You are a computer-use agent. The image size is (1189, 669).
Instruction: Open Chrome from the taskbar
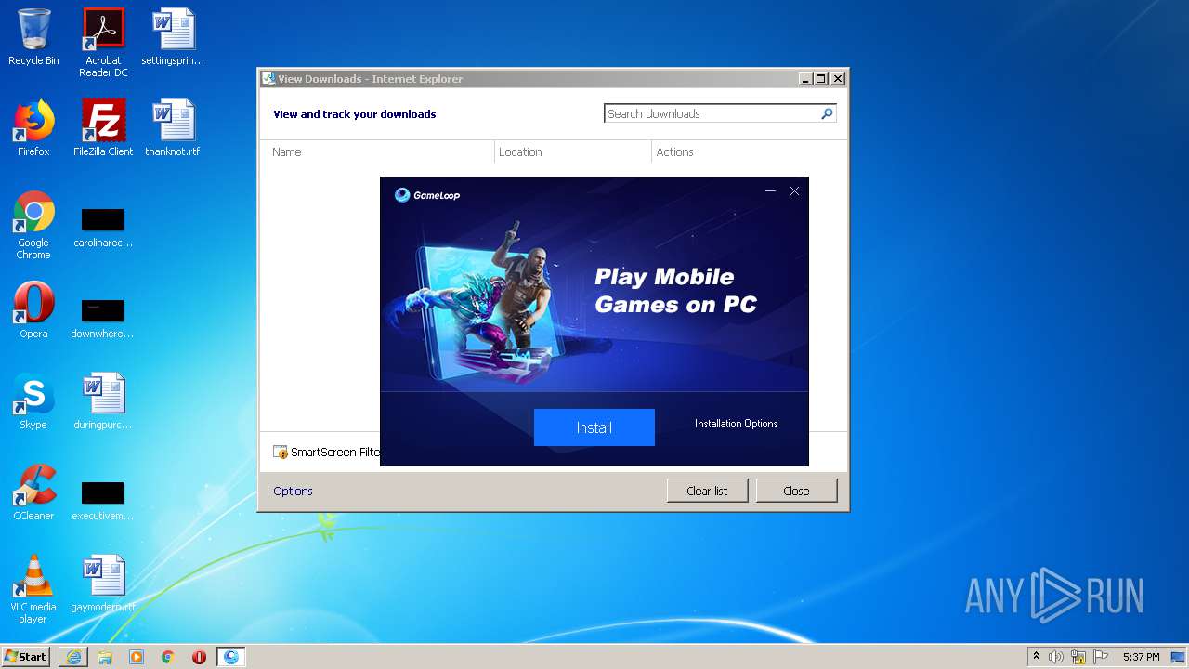pyautogui.click(x=168, y=657)
